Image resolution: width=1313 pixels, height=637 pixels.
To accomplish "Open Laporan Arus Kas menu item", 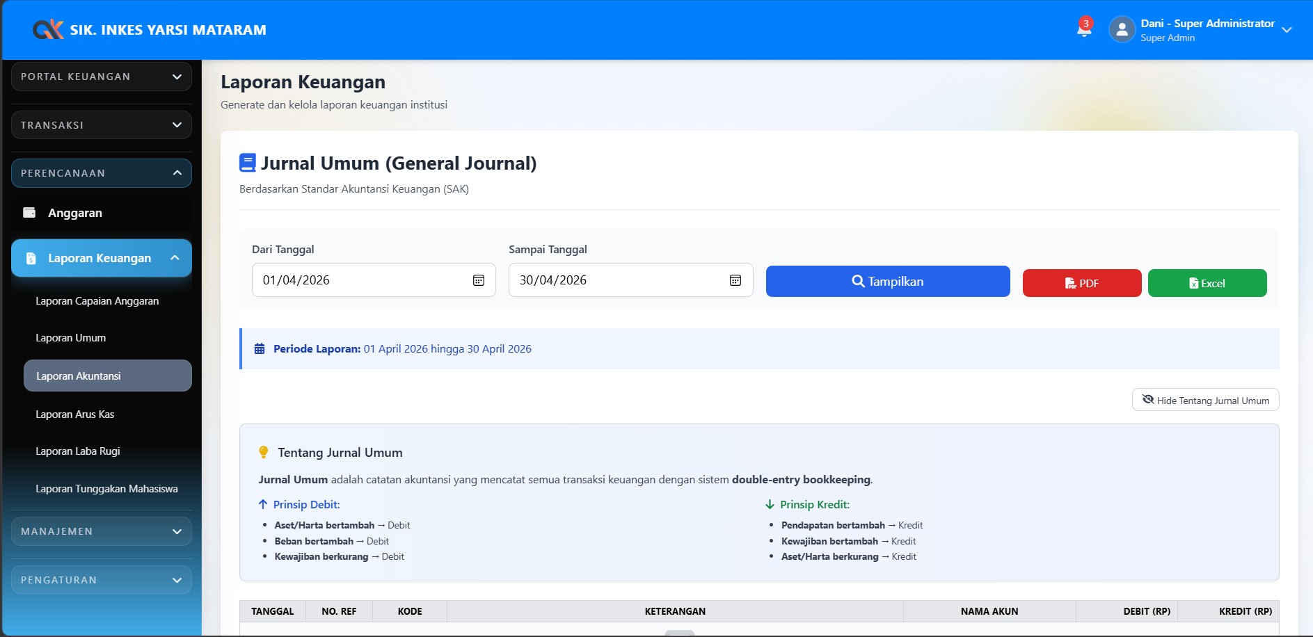I will click(x=75, y=414).
